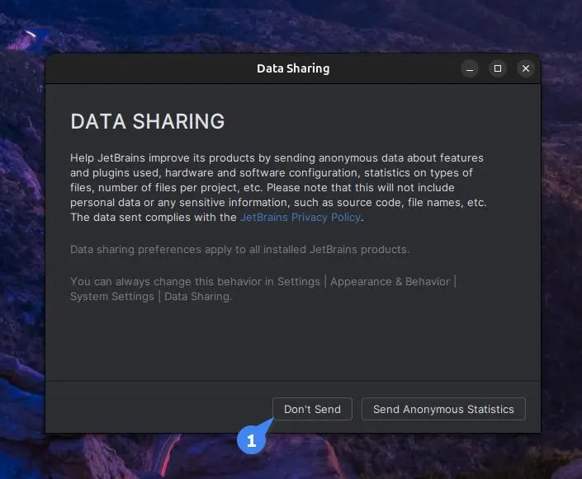This screenshot has width=582, height=479.
Task: Click the Data Sharing title bar label
Action: (x=293, y=68)
